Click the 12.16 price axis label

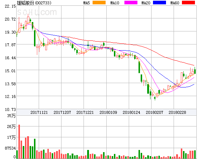coord(10,96)
